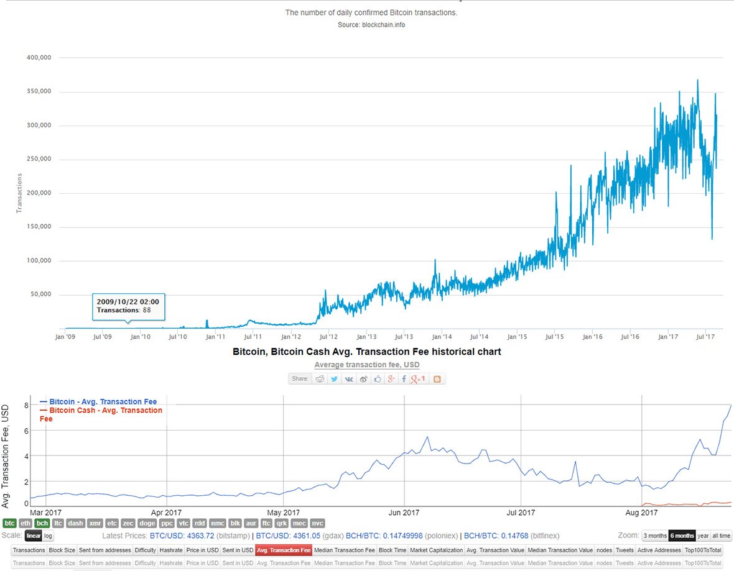The height and width of the screenshot is (571, 734).
Task: Set zoom to 3 months
Action: pos(655,536)
